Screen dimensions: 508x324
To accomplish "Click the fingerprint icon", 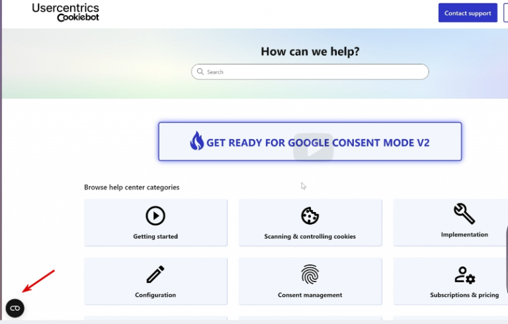I will 310,274.
